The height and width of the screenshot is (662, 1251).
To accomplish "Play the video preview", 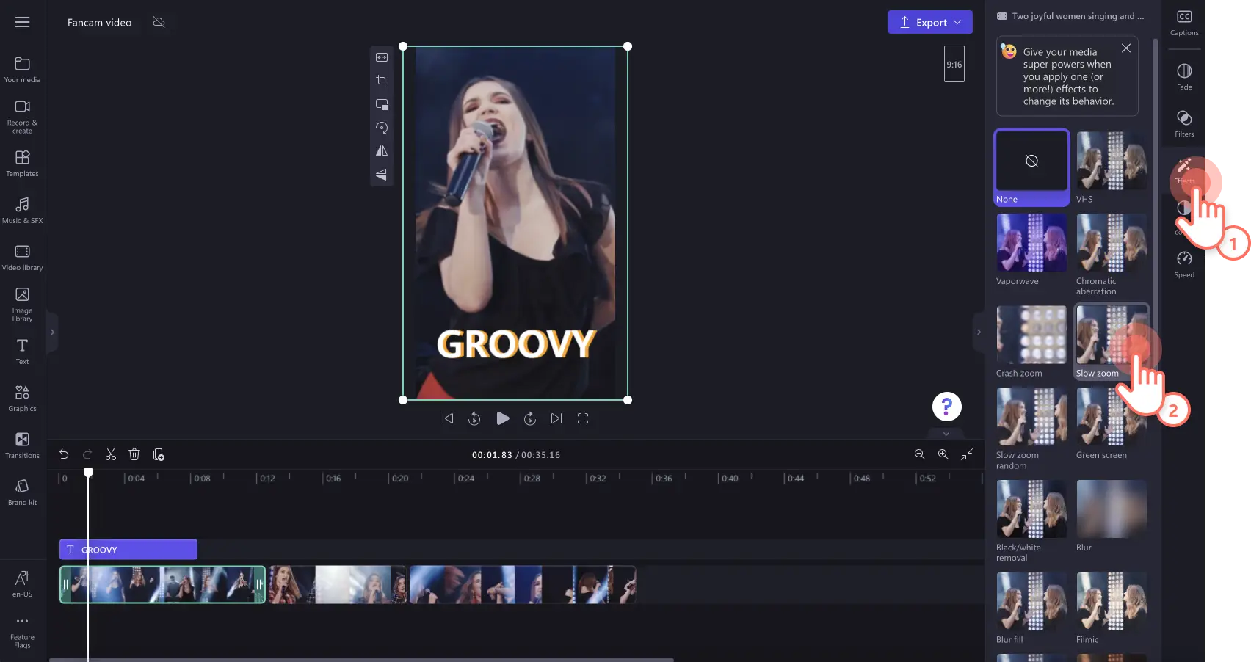I will tap(503, 418).
